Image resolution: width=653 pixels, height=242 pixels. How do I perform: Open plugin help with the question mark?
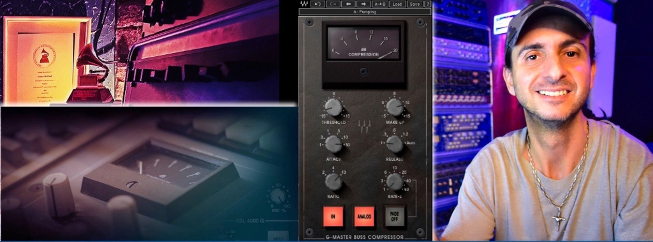click(427, 4)
